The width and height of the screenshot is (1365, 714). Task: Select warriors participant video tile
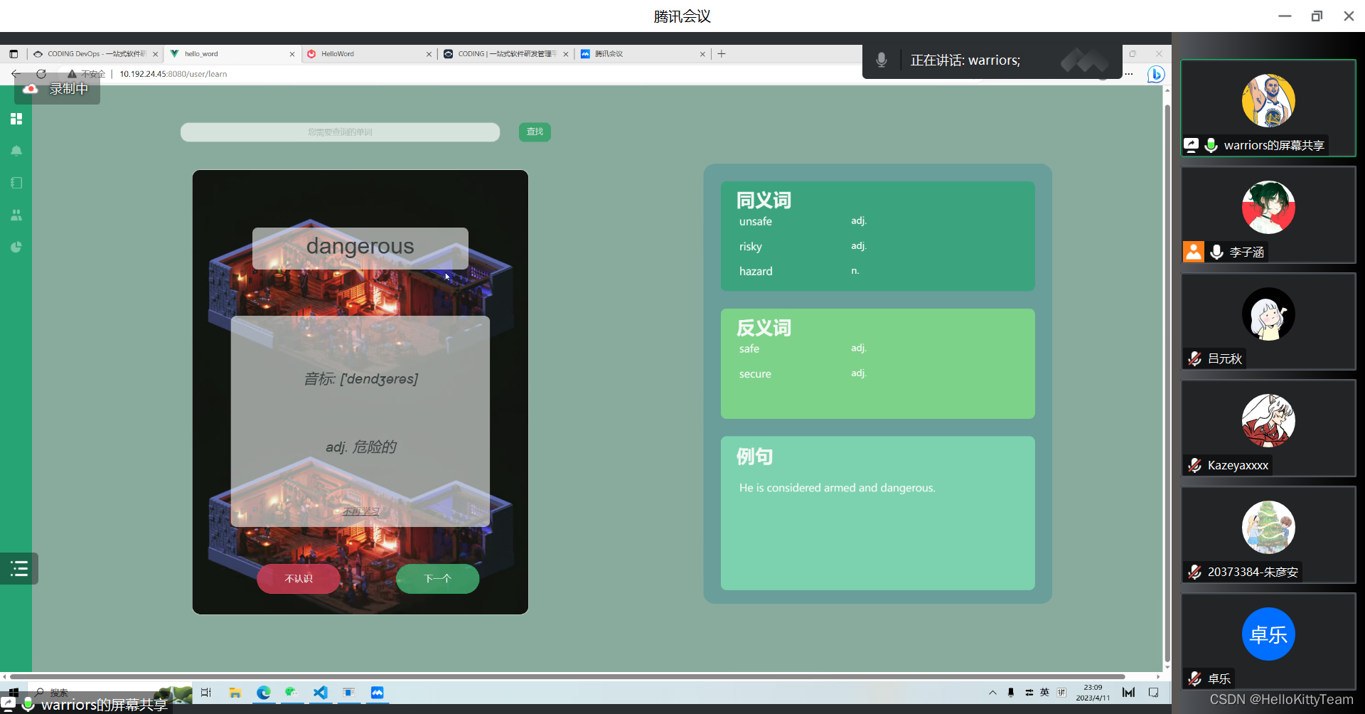pos(1268,108)
